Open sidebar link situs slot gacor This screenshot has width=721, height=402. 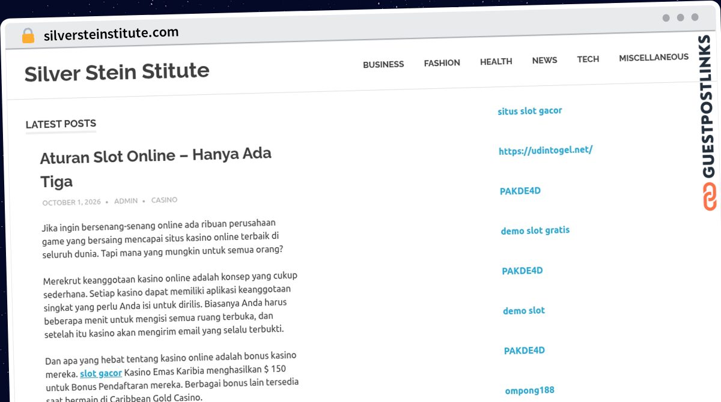[530, 111]
